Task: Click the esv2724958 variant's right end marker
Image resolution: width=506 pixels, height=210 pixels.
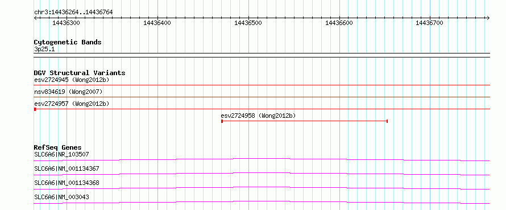Action: pos(387,121)
